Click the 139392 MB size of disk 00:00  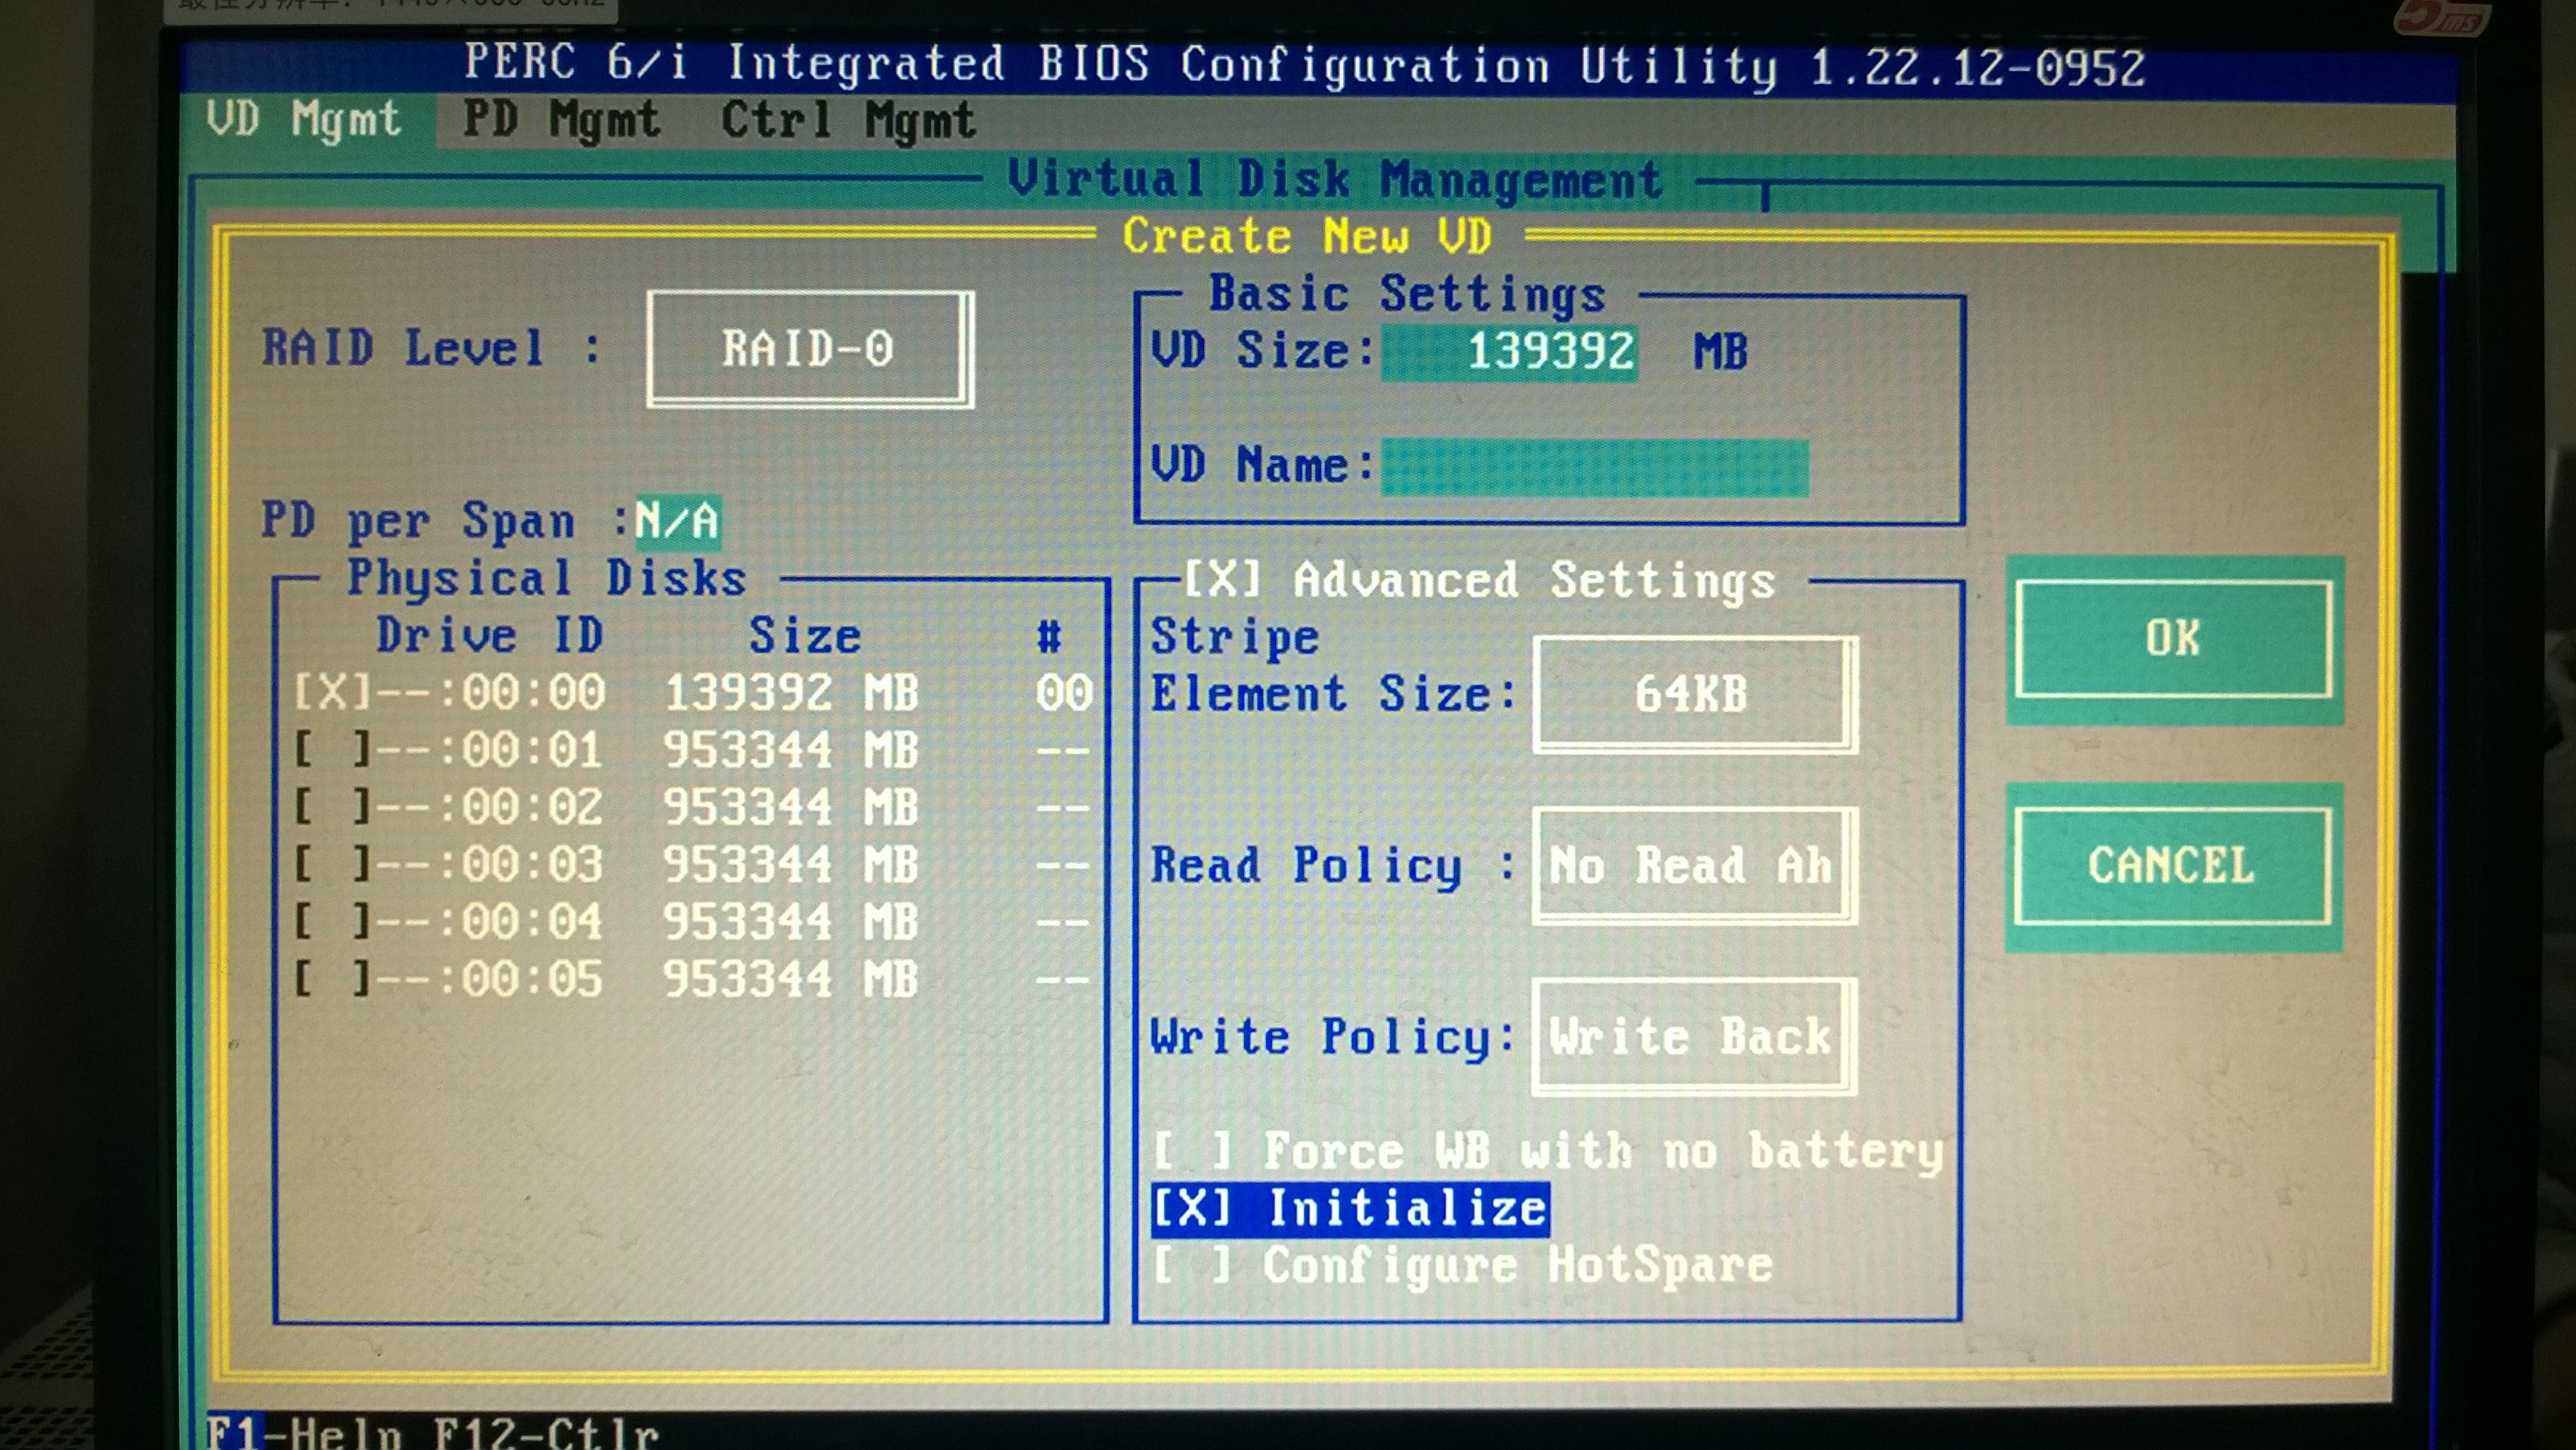tap(791, 693)
